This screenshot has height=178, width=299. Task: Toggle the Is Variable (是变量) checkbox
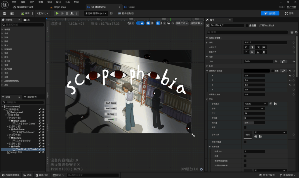[x=247, y=26]
